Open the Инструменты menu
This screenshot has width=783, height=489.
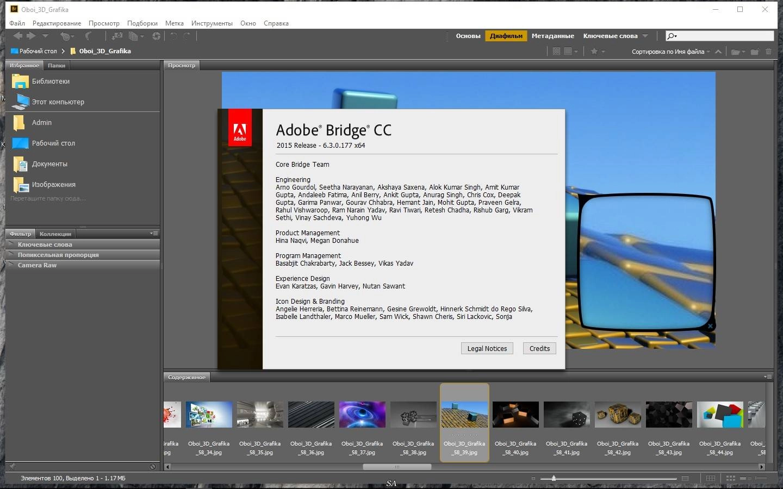point(212,23)
